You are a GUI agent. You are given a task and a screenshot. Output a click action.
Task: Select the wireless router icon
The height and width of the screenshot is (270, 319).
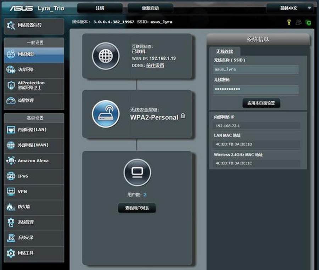click(x=106, y=114)
